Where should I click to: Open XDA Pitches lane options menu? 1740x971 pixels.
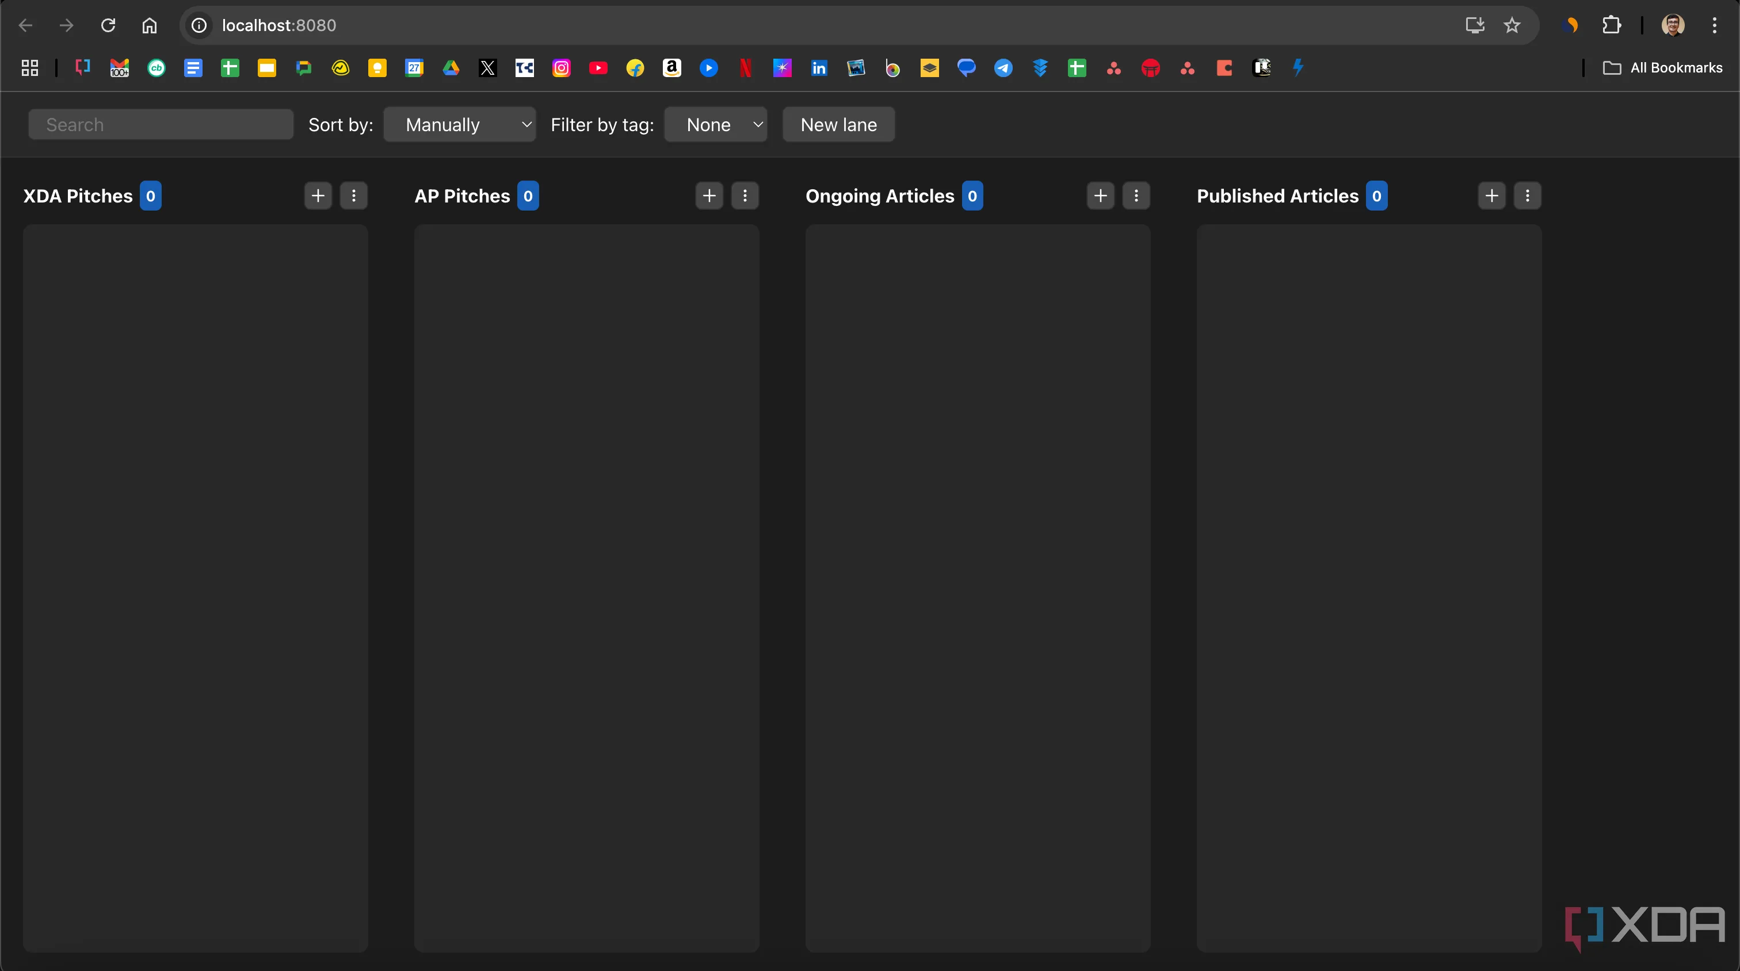(x=353, y=196)
